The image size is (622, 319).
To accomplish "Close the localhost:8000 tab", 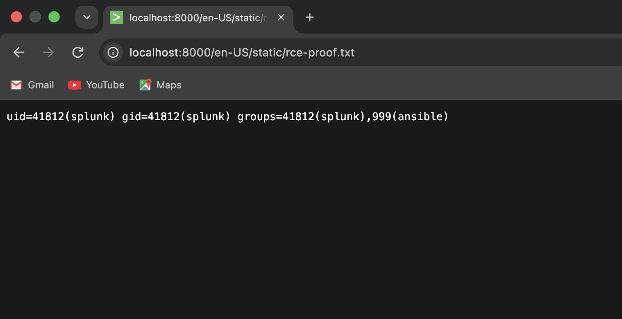I will tap(281, 17).
